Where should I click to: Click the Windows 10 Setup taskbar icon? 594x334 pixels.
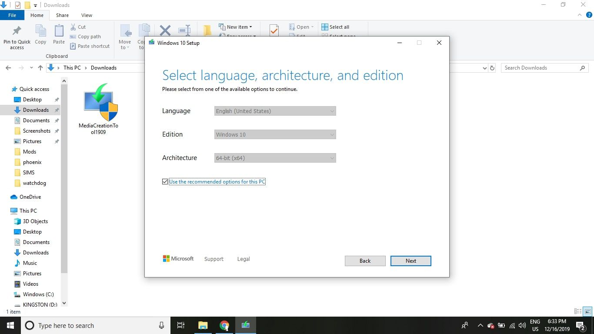(x=246, y=325)
